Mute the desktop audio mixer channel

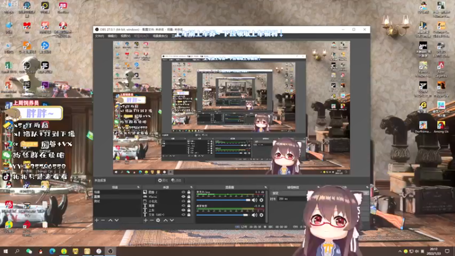pos(254,215)
